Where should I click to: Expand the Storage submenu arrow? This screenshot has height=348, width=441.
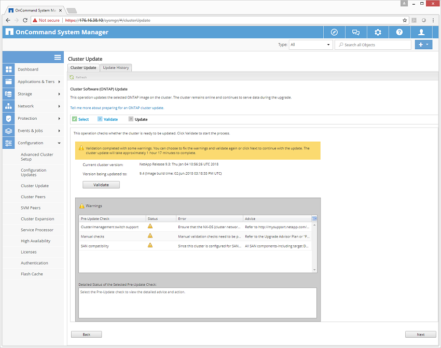pyautogui.click(x=59, y=94)
